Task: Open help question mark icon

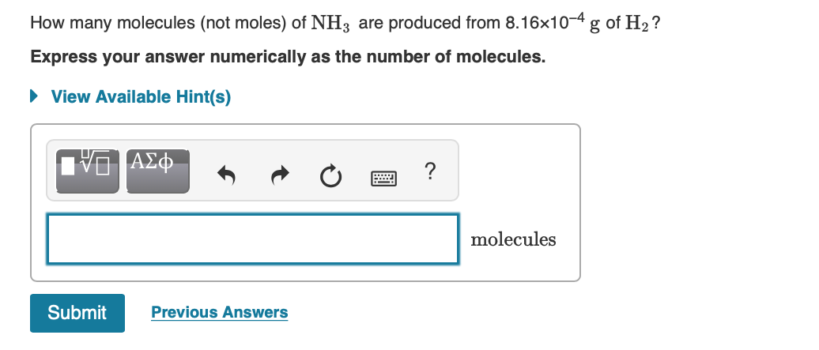Action: pyautogui.click(x=429, y=170)
